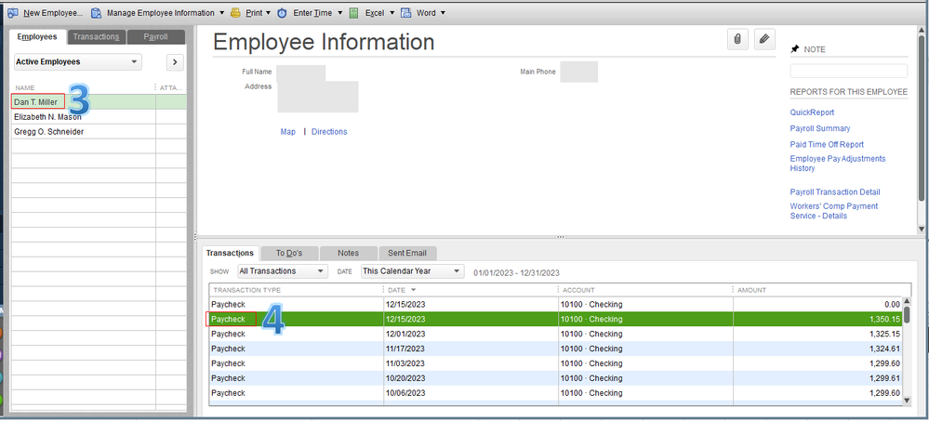The image size is (929, 421).
Task: Open the Excel dropdown arrow
Action: pyautogui.click(x=392, y=12)
